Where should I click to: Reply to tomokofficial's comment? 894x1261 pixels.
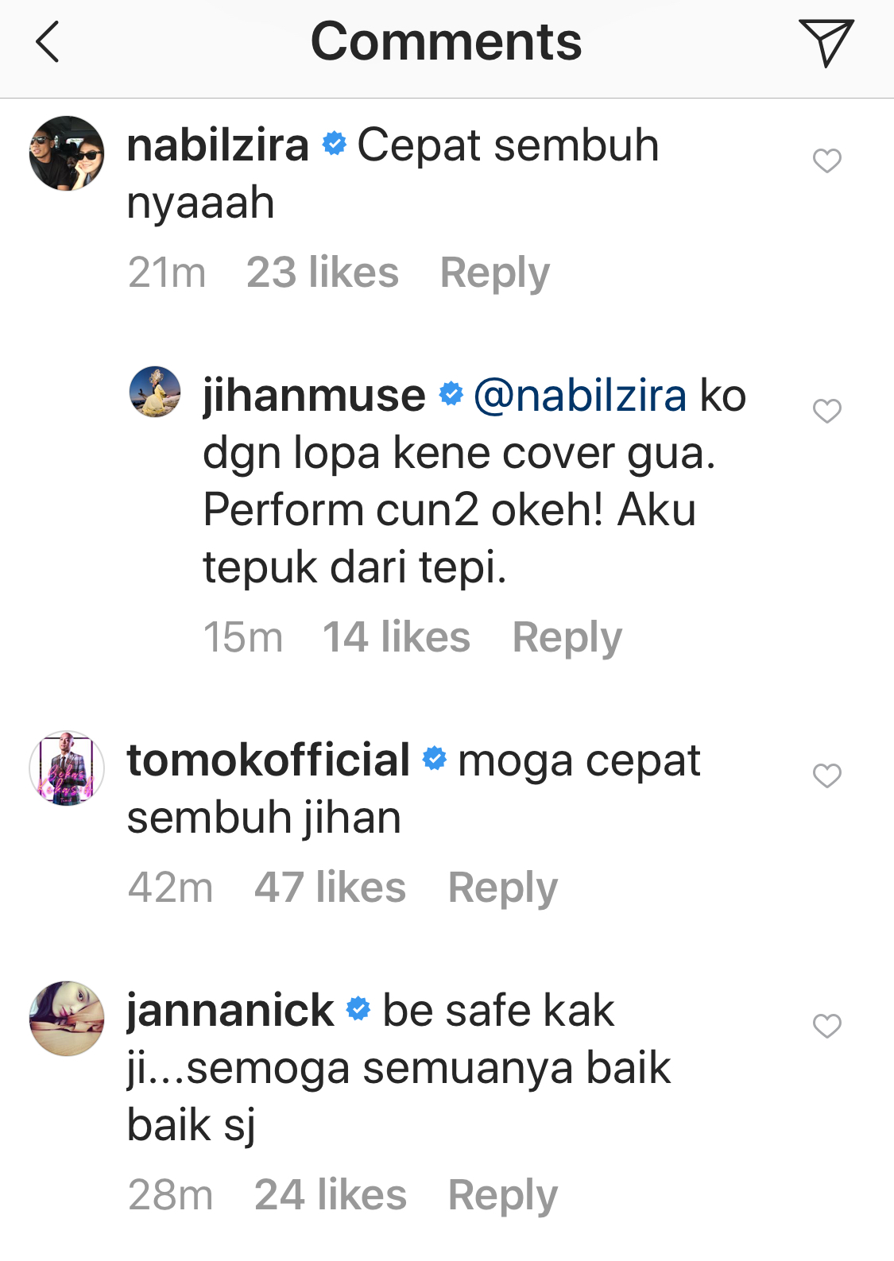coord(502,888)
